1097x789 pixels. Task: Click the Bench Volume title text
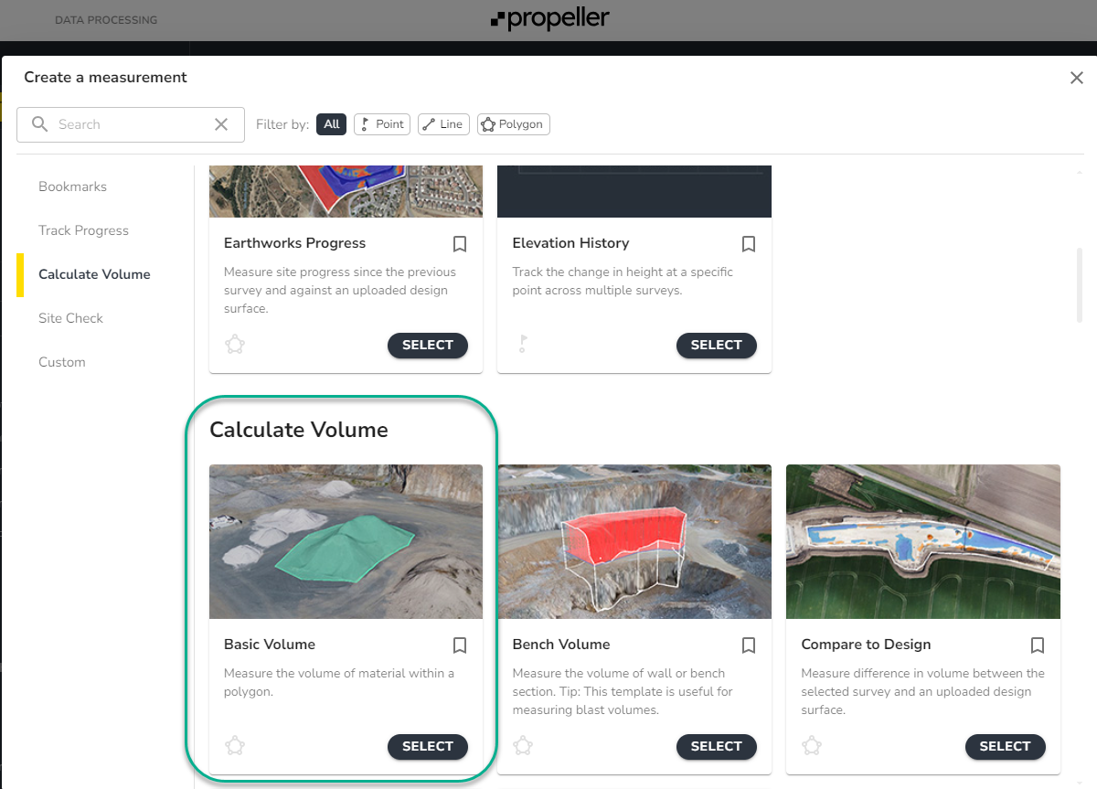click(561, 645)
